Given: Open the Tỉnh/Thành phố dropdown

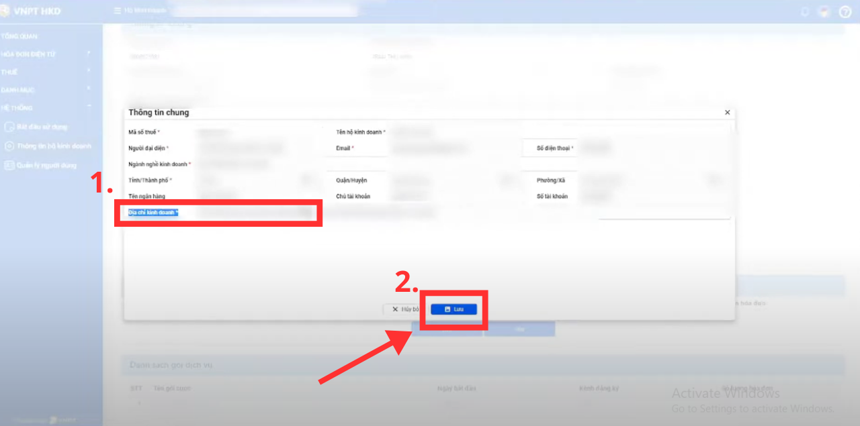Looking at the screenshot, I should point(308,180).
